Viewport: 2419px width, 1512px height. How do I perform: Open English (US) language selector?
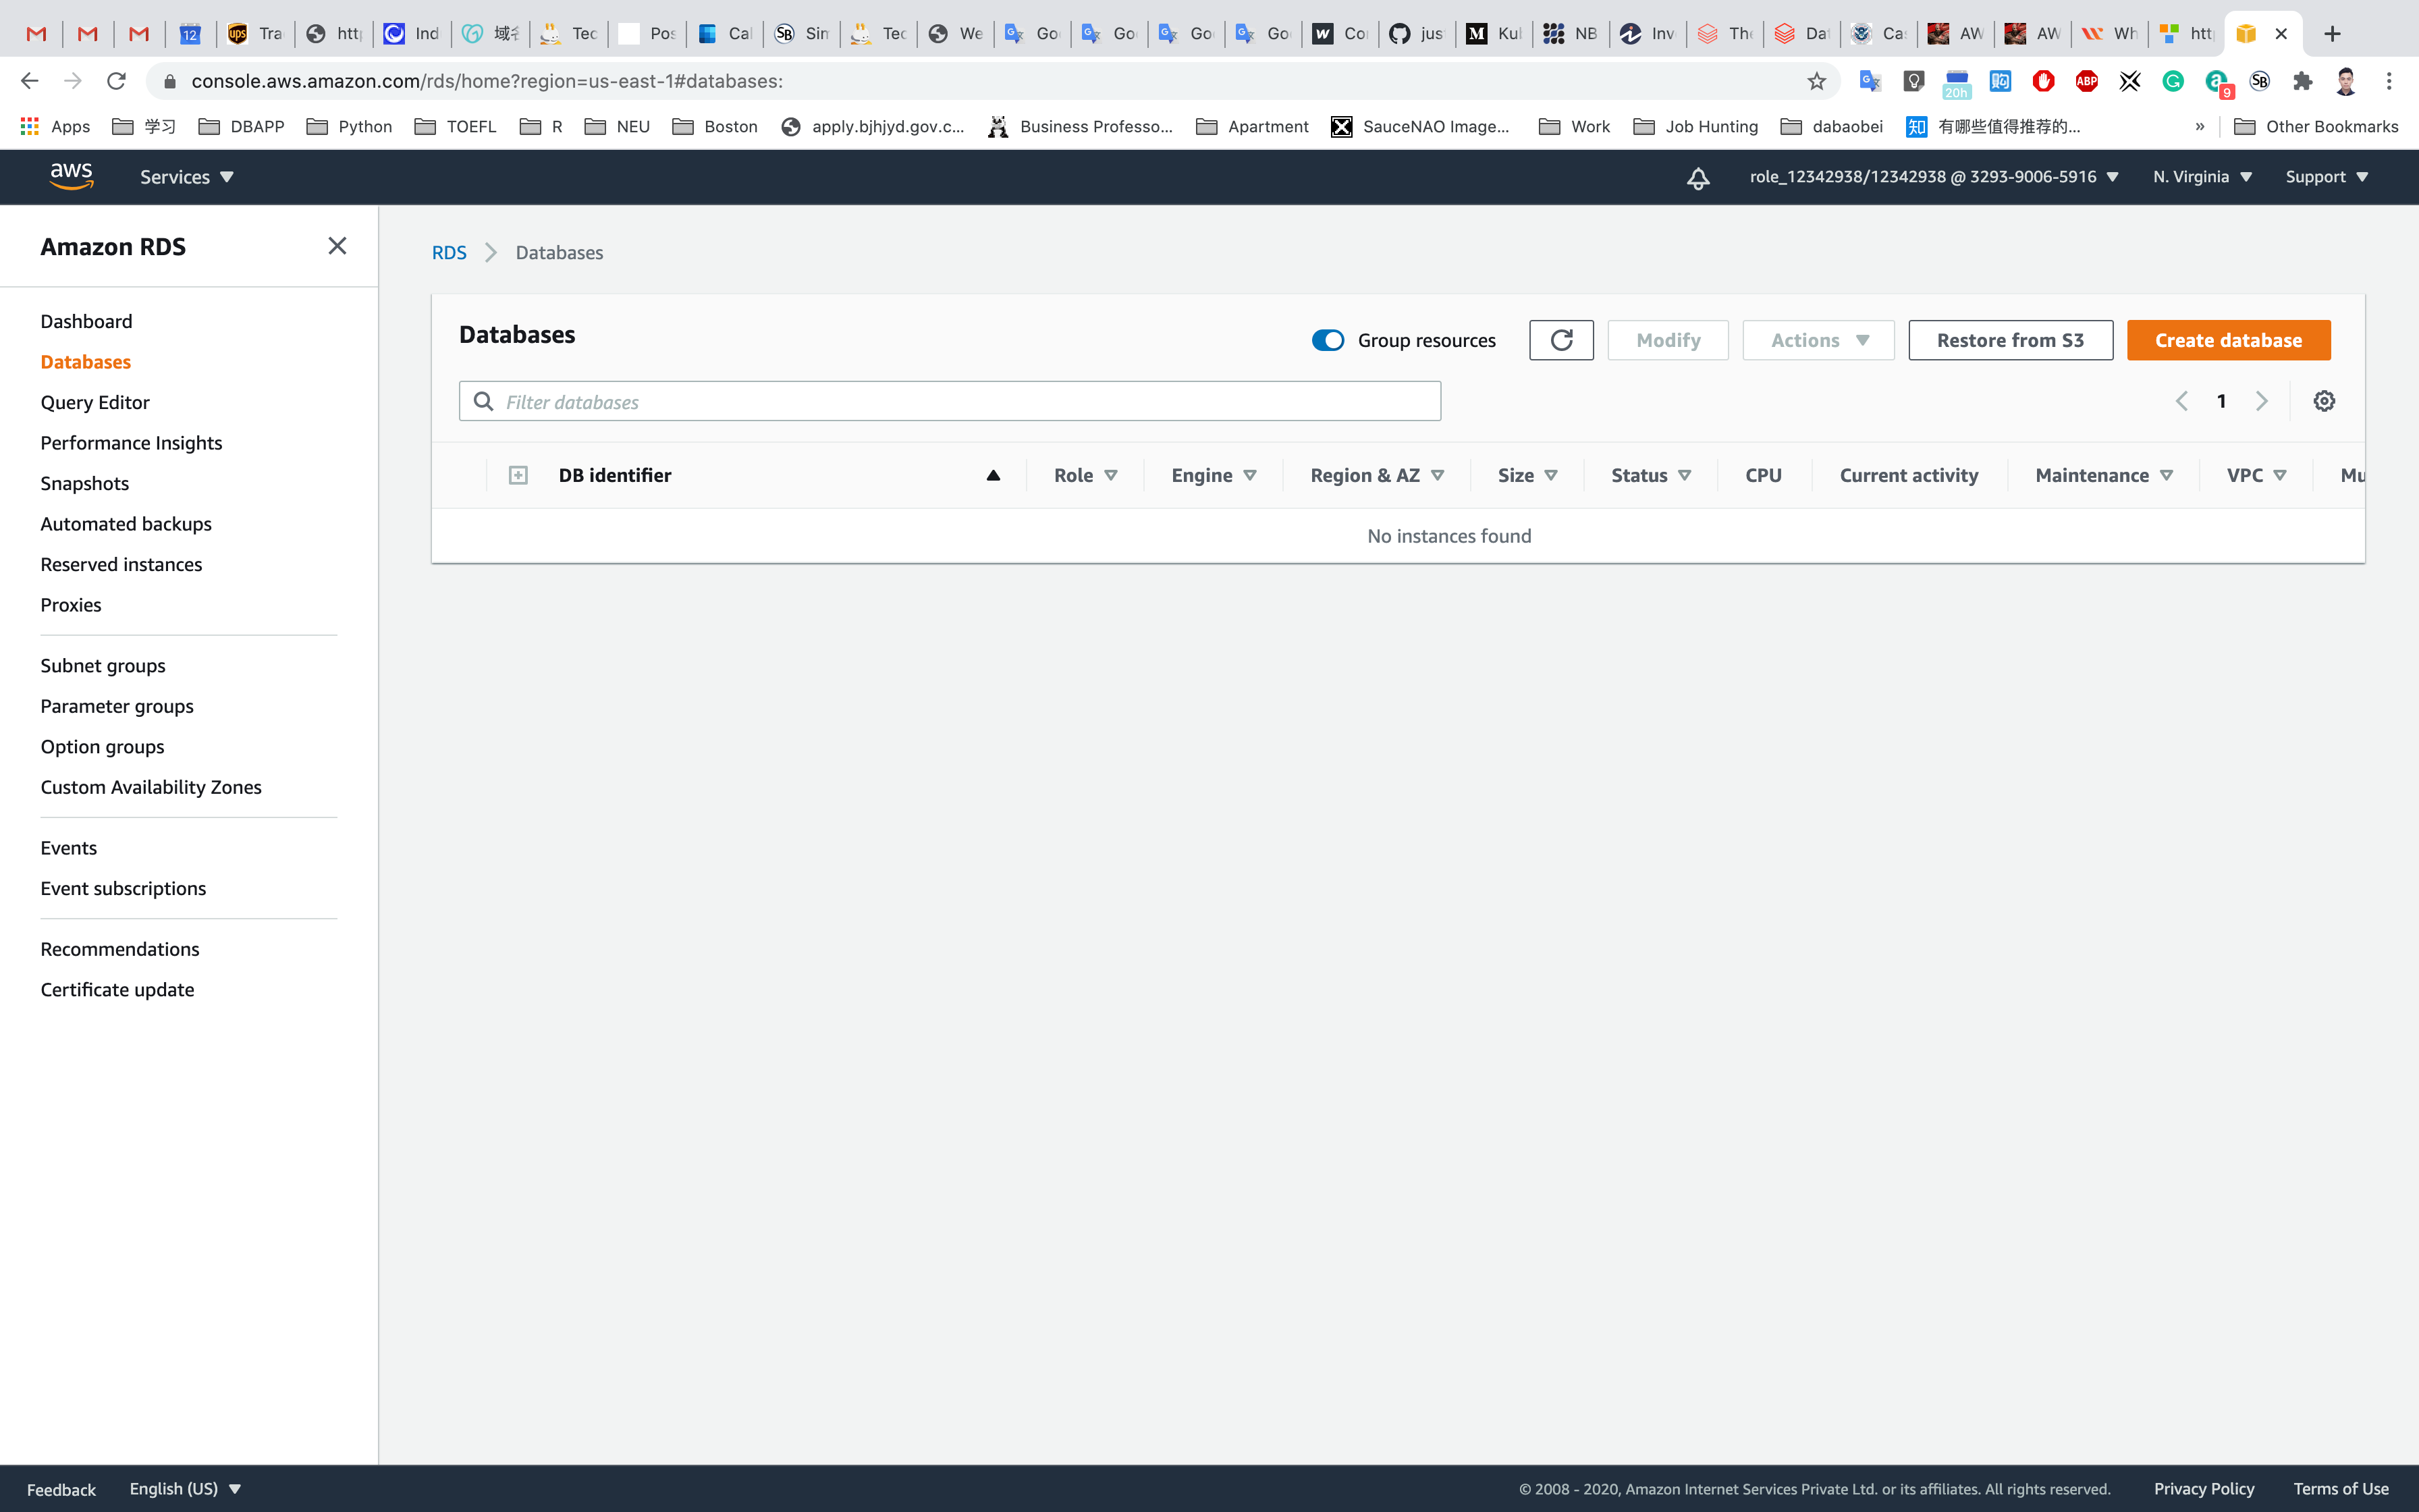[185, 1488]
